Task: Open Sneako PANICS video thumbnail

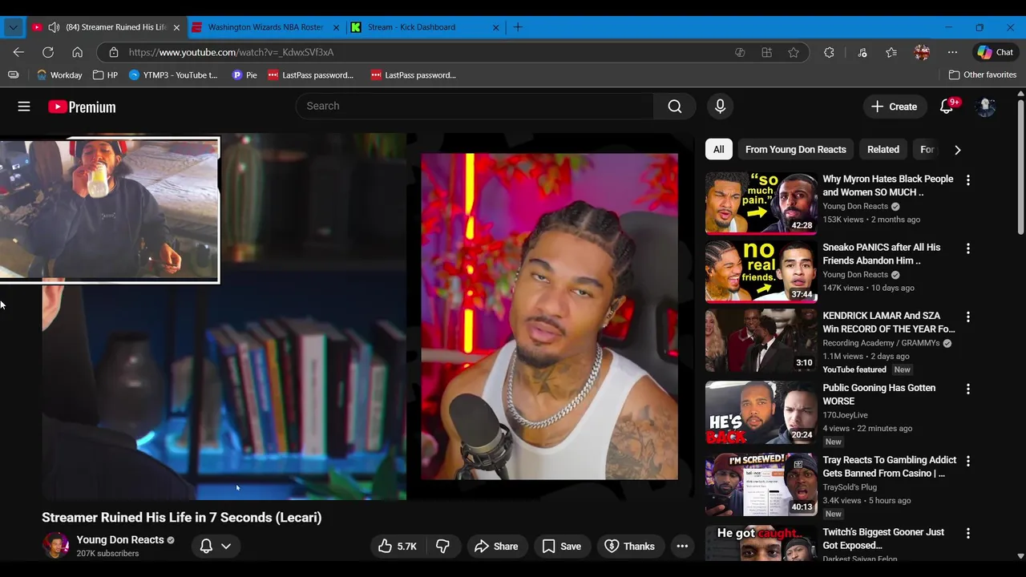Action: pos(761,271)
